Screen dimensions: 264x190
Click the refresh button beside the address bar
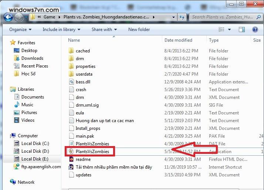coord(182,17)
